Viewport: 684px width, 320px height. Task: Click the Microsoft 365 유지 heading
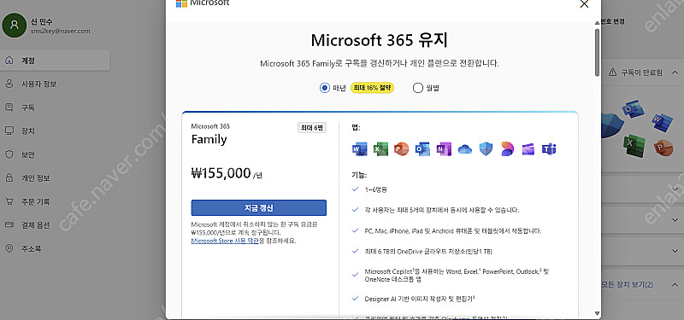point(379,41)
